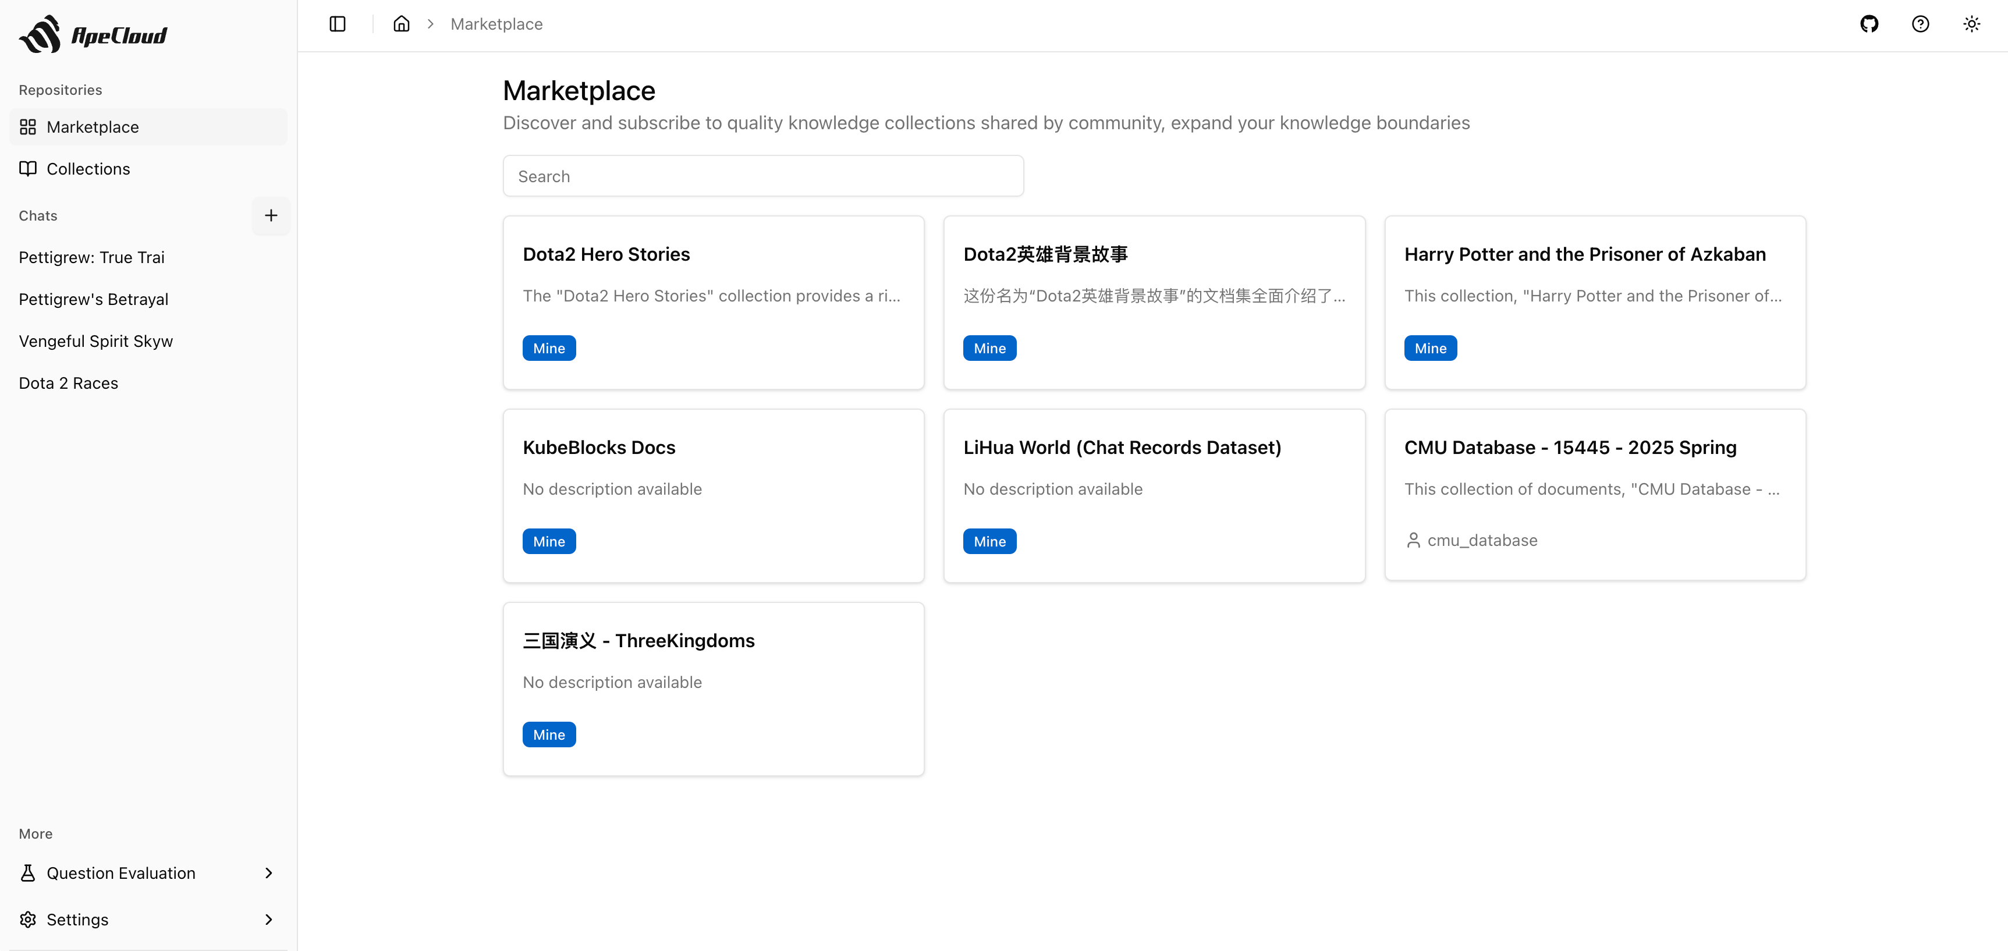This screenshot has width=2008, height=951.
Task: Click Mine badge on Harry Potter card
Action: [1431, 349]
